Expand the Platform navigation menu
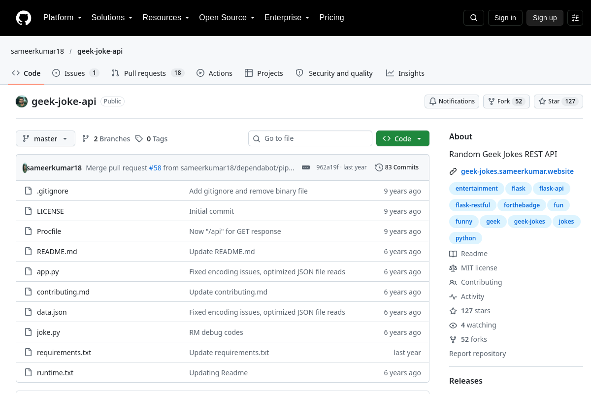This screenshot has height=394, width=591. pos(62,18)
